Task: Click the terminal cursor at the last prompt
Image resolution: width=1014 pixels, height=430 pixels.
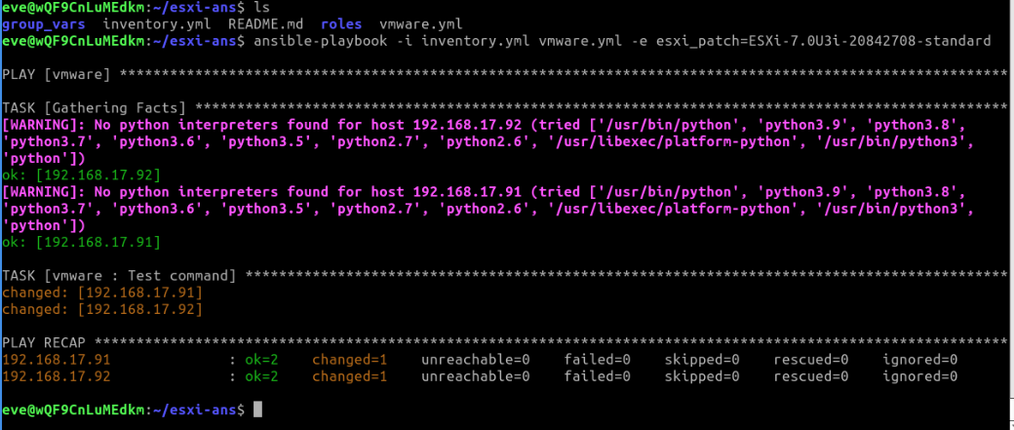Action: point(257,410)
